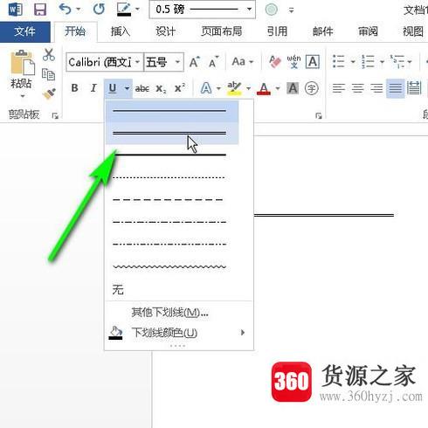This screenshot has width=428, height=428.
Task: Apply the red font color
Action: click(x=264, y=88)
